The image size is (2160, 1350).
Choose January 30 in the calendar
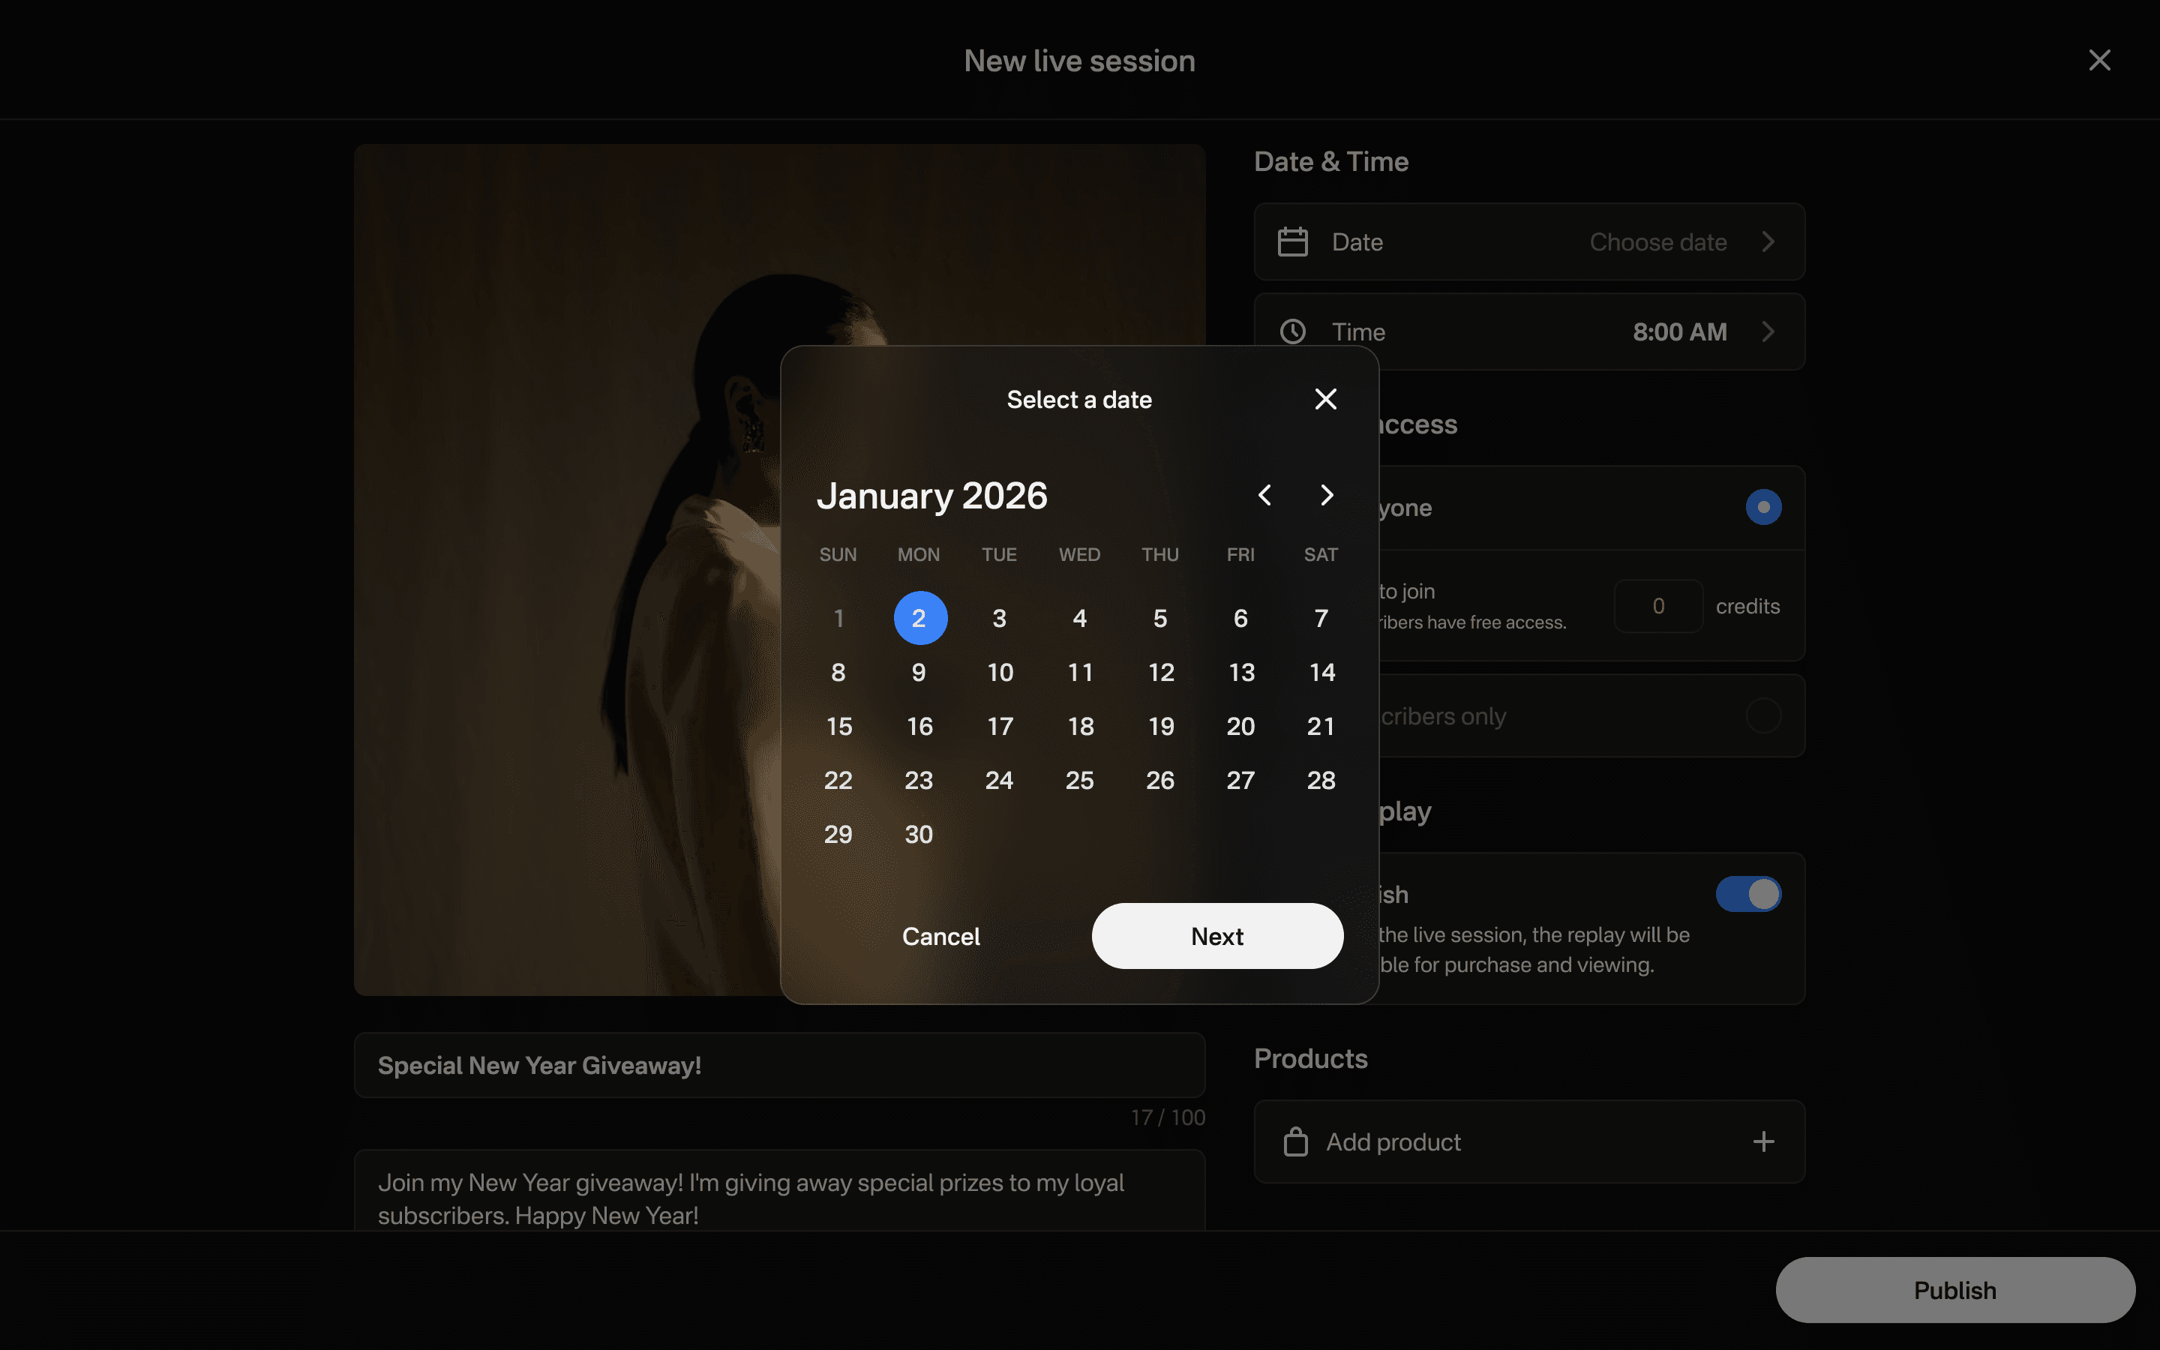coord(919,834)
